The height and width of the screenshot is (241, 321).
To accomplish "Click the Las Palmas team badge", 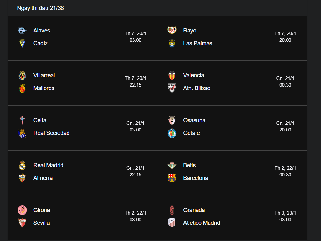I will click(x=172, y=43).
